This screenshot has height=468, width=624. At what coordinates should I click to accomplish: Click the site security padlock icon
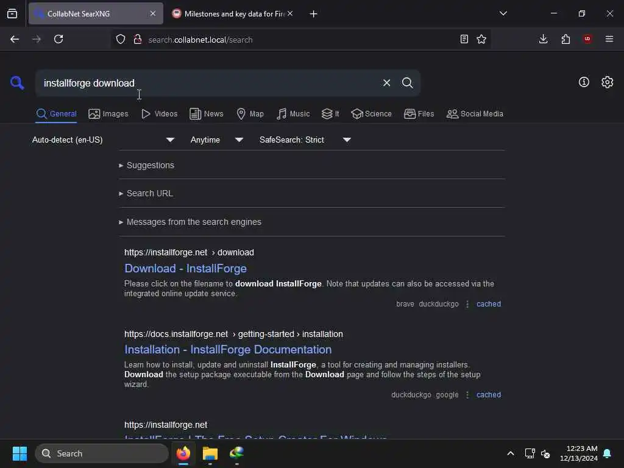[138, 39]
